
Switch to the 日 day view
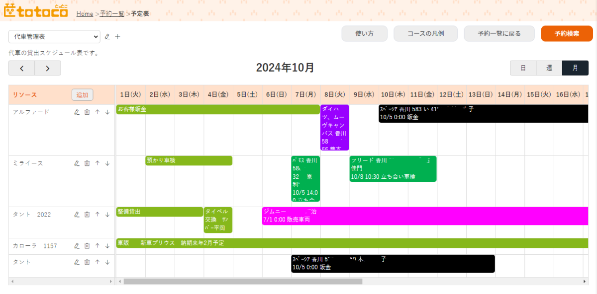pyautogui.click(x=523, y=68)
